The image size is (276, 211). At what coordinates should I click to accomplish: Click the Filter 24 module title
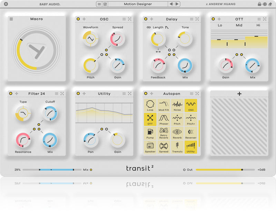[x=37, y=93]
